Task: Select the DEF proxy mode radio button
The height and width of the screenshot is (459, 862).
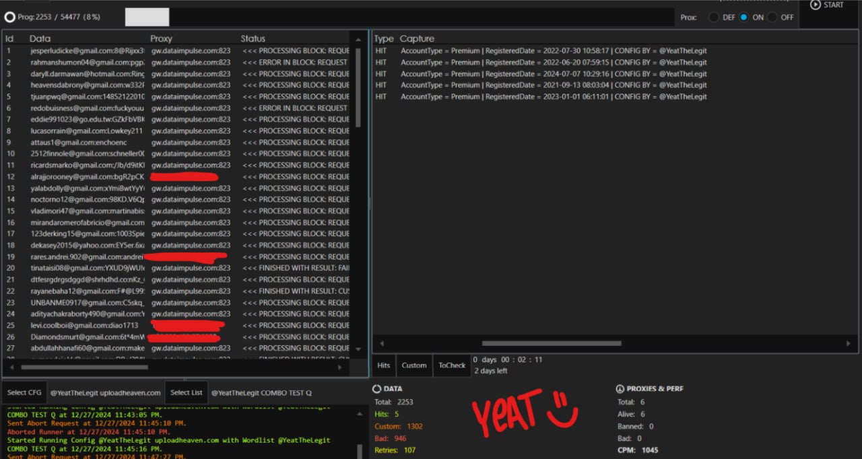Action: coord(714,17)
